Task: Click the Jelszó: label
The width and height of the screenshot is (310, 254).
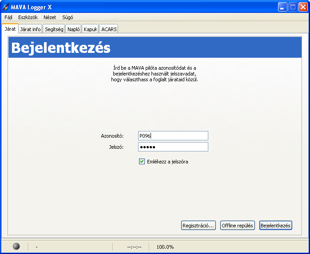Action: point(116,147)
